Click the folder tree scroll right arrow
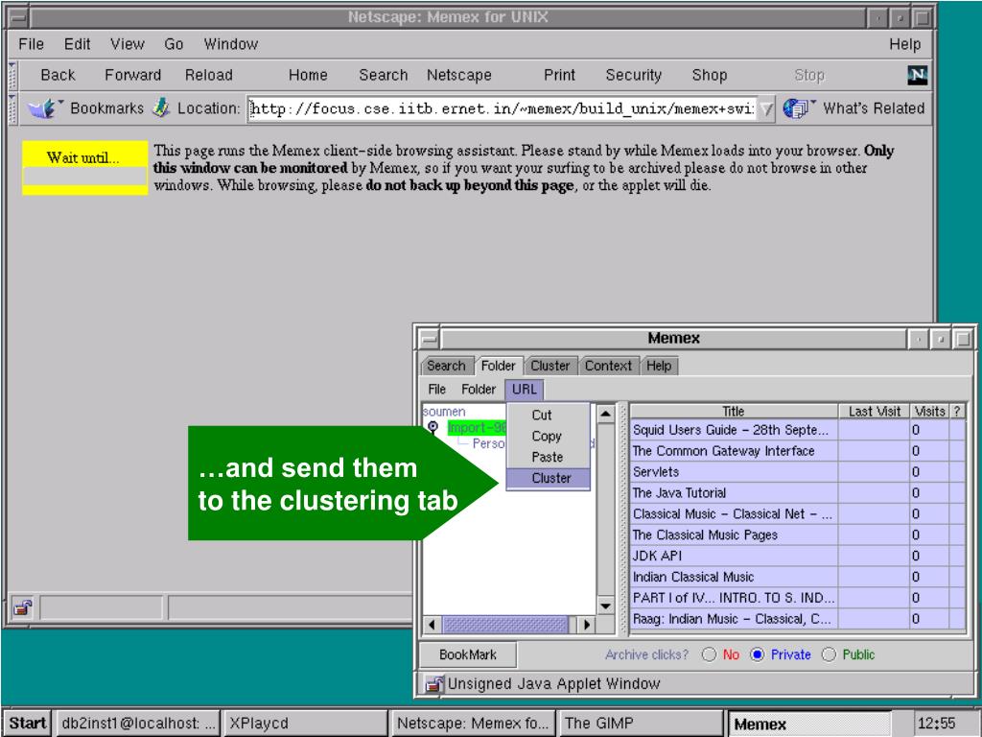 [x=586, y=624]
